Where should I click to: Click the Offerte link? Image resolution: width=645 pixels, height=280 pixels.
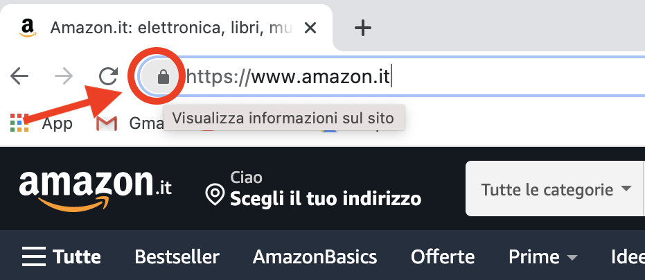pos(443,257)
